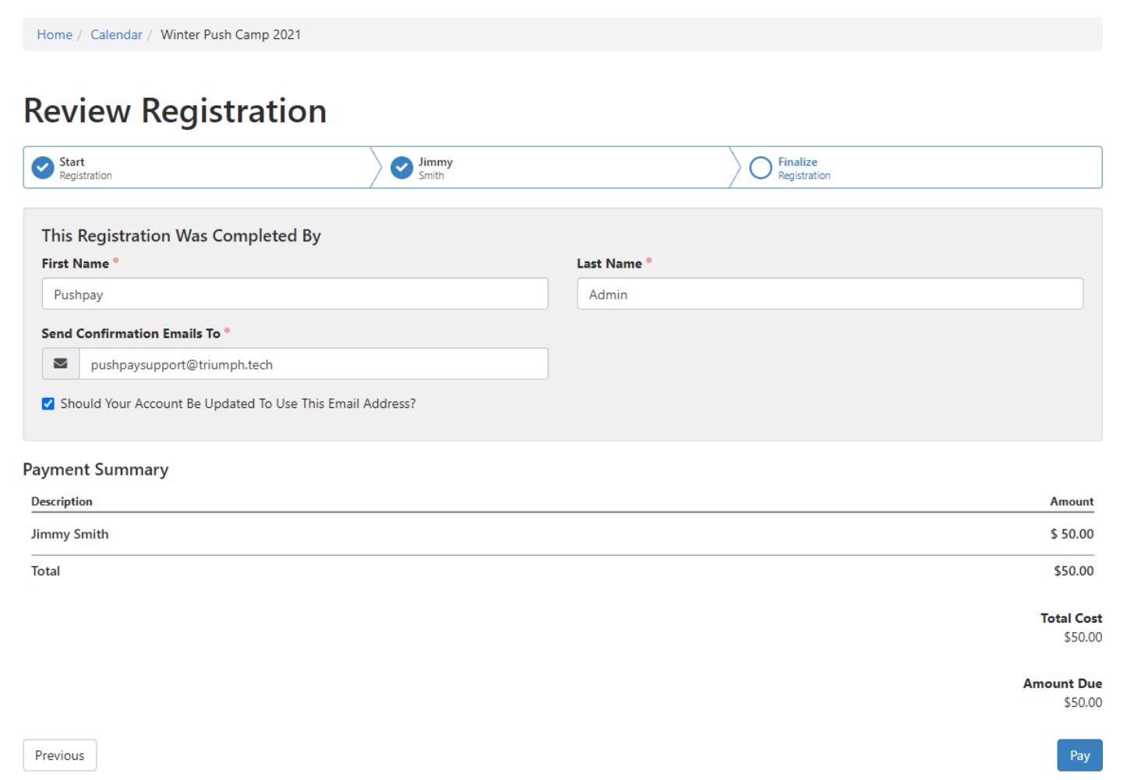
Task: Click the envelope icon beside the confirmation email field
Action: pos(60,364)
